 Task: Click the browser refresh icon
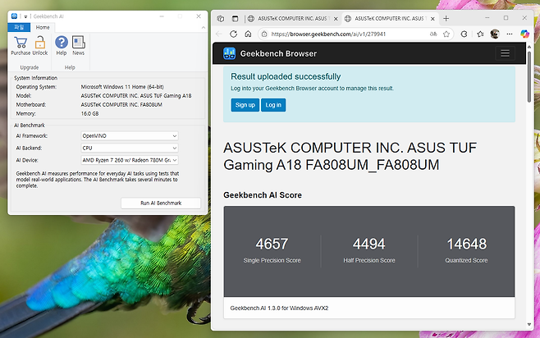[x=234, y=34]
